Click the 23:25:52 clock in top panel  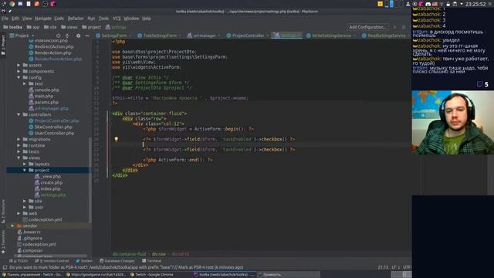coord(475,4)
